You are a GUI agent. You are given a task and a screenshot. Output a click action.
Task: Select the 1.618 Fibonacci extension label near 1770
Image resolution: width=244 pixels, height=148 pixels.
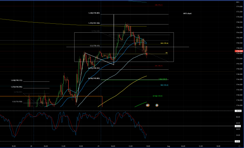(x=94, y=13)
